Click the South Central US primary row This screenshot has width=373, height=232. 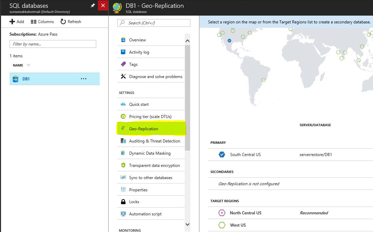pyautogui.click(x=290, y=155)
